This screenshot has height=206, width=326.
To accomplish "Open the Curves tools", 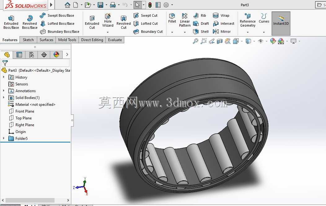I will point(264,18).
